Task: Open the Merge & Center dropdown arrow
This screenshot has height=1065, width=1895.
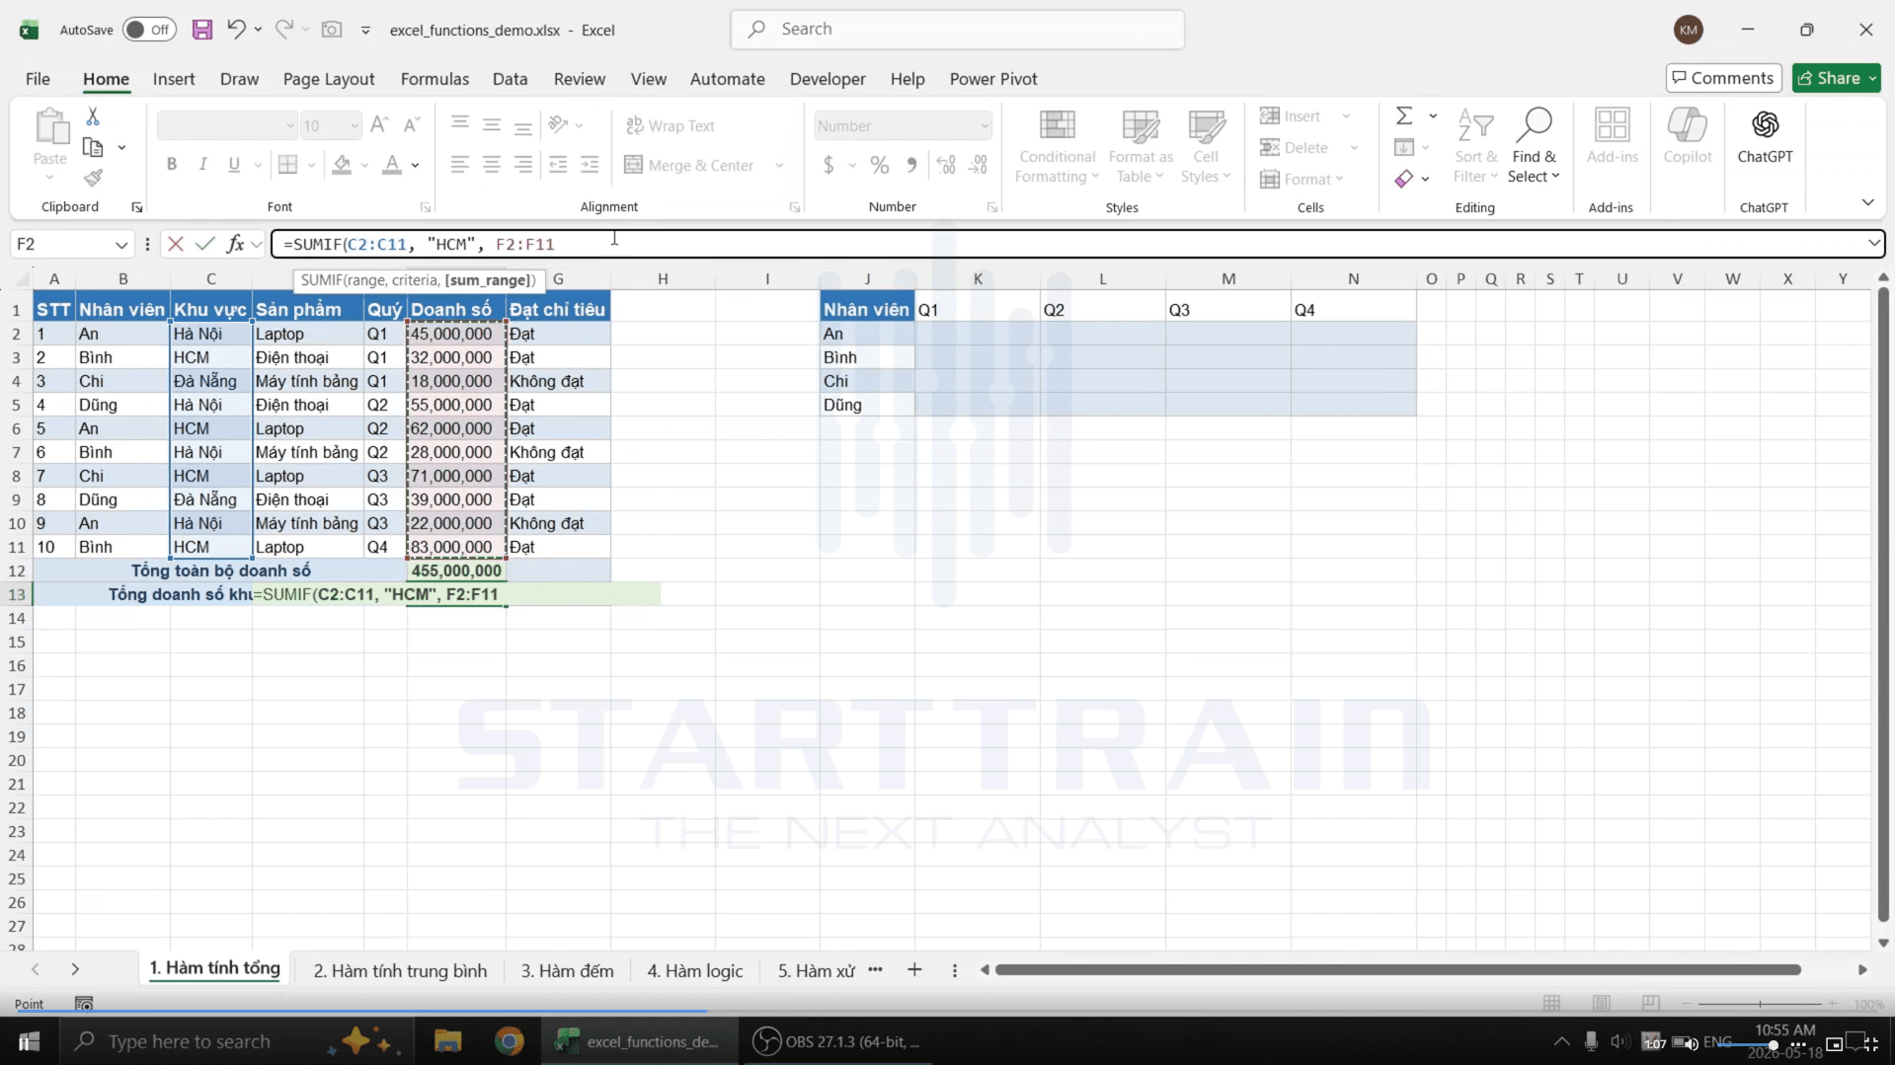Action: pyautogui.click(x=780, y=166)
